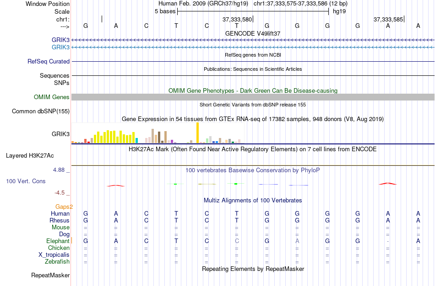435x286 pixels.
Task: Click the cyan bar in GTEx chart
Action: coord(136,140)
